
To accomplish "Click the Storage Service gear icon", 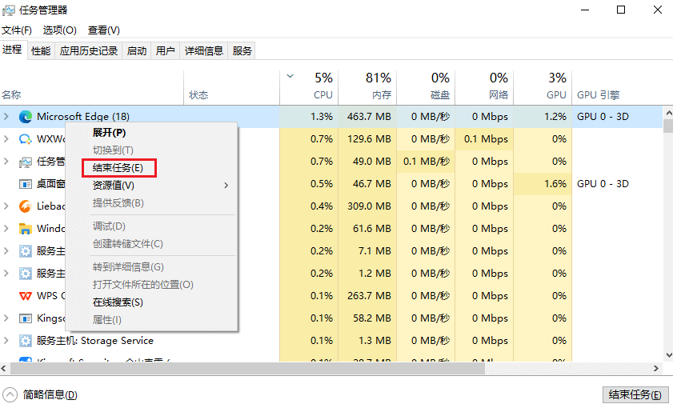I will tap(26, 341).
